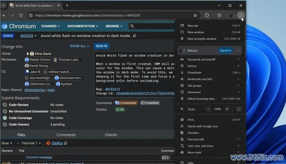The height and width of the screenshot is (164, 286).
Task: Click the 3 unresolved comments chip
Action: 126,103
